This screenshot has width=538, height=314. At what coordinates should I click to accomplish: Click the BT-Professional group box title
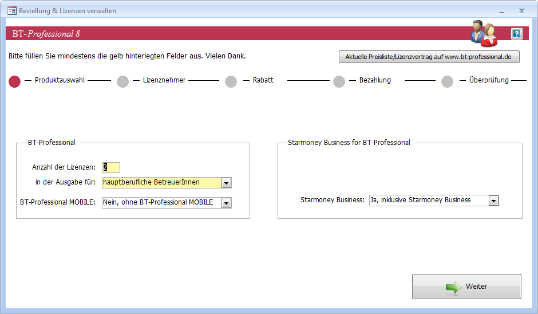click(x=52, y=143)
